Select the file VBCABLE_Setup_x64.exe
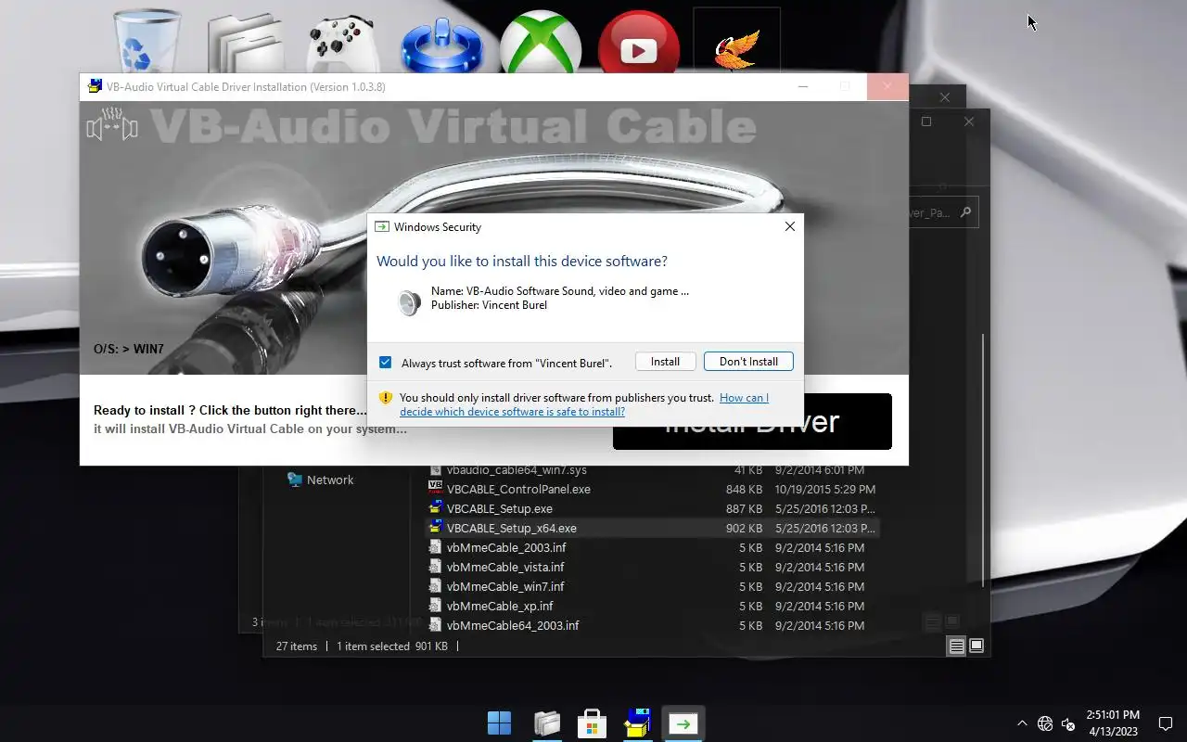This screenshot has height=742, width=1187. (x=512, y=528)
